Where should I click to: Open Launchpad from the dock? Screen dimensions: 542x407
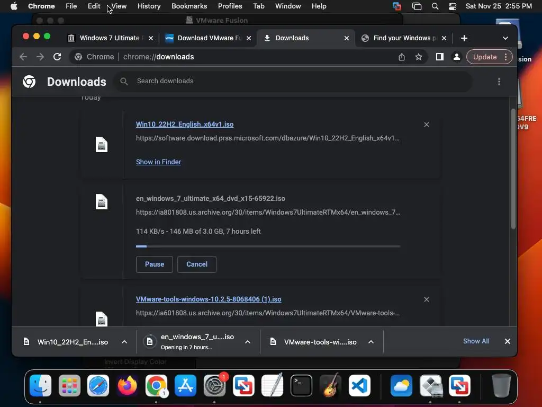(x=69, y=385)
